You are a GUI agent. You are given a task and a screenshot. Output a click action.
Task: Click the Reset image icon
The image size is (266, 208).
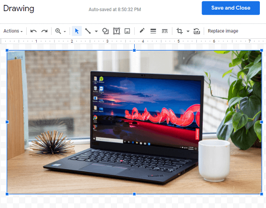click(197, 31)
